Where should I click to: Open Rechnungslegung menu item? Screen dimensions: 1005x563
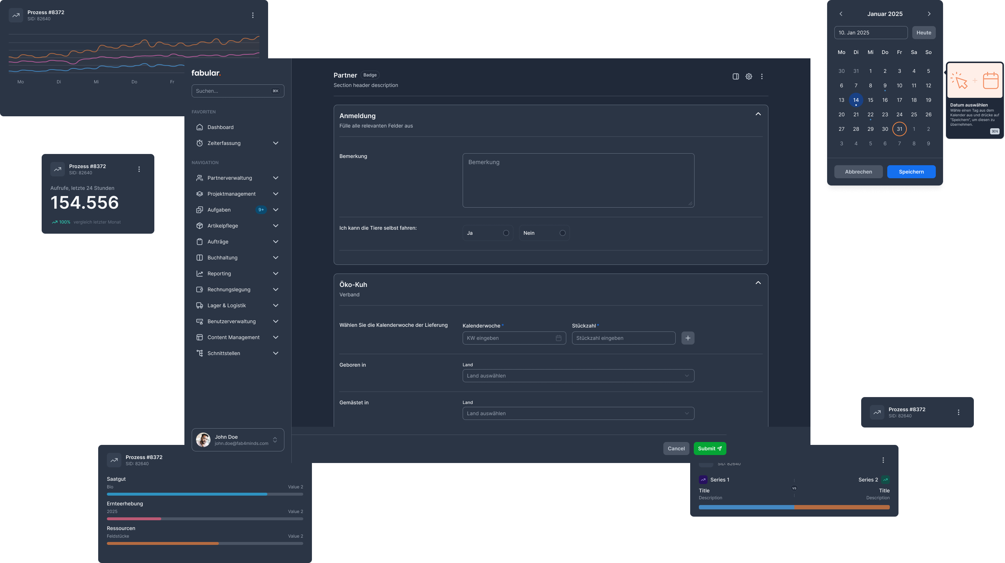pos(238,290)
